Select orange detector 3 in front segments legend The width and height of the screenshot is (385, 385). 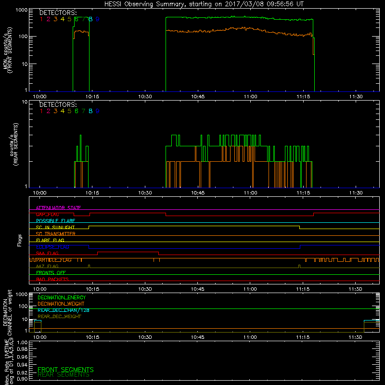pos(55,19)
